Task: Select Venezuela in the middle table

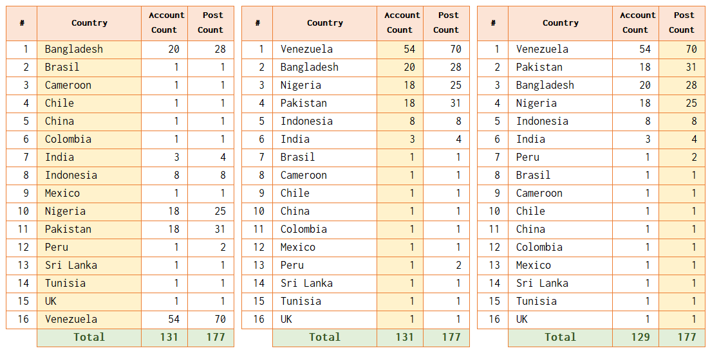Action: [324, 50]
